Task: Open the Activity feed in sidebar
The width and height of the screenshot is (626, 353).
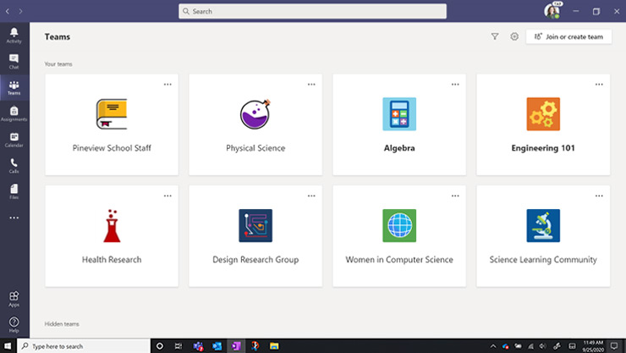Action: (x=14, y=35)
